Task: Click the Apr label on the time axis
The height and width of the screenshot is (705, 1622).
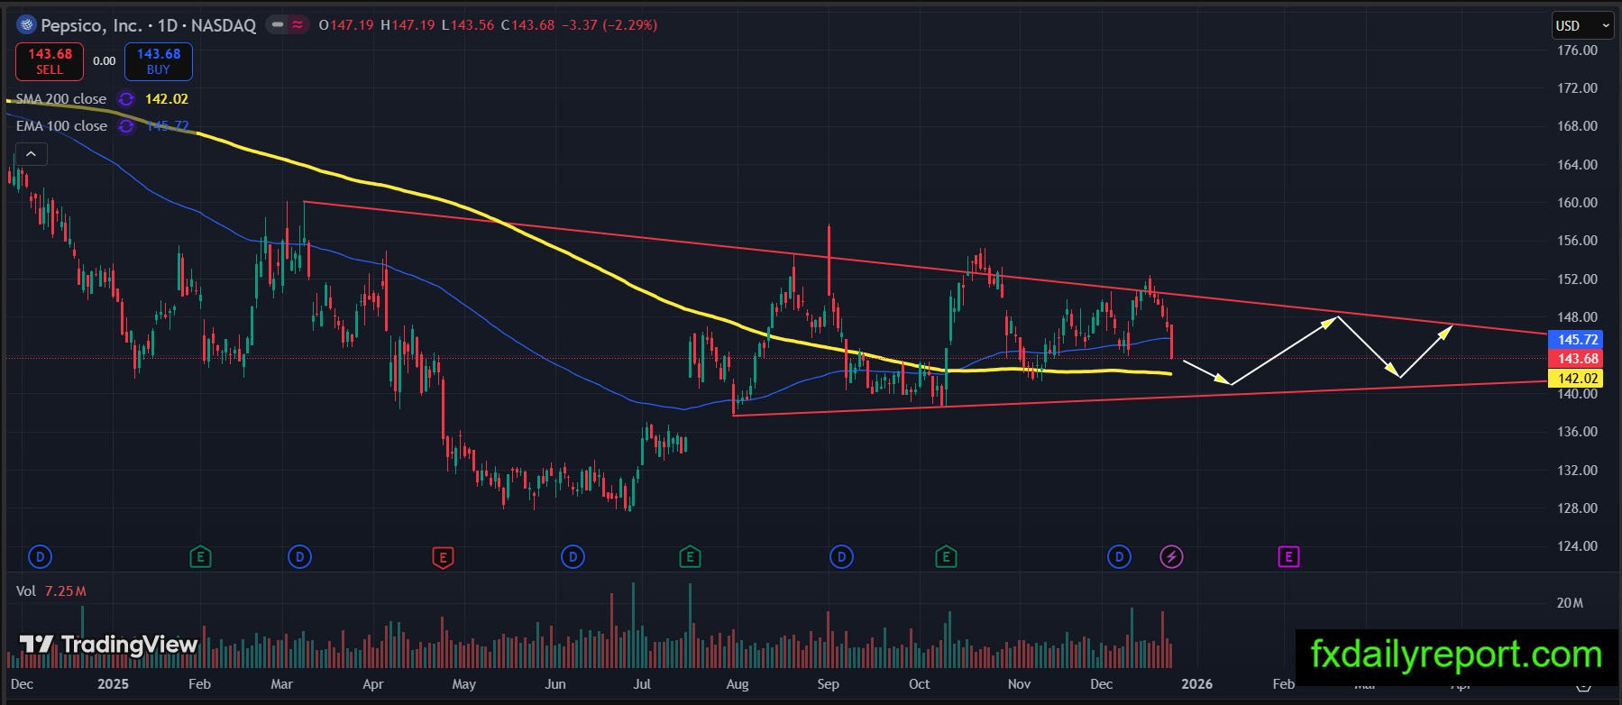Action: (373, 684)
